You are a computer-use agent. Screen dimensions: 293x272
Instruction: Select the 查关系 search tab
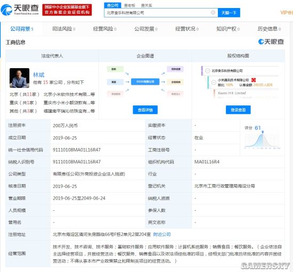pyautogui.click(x=146, y=6)
